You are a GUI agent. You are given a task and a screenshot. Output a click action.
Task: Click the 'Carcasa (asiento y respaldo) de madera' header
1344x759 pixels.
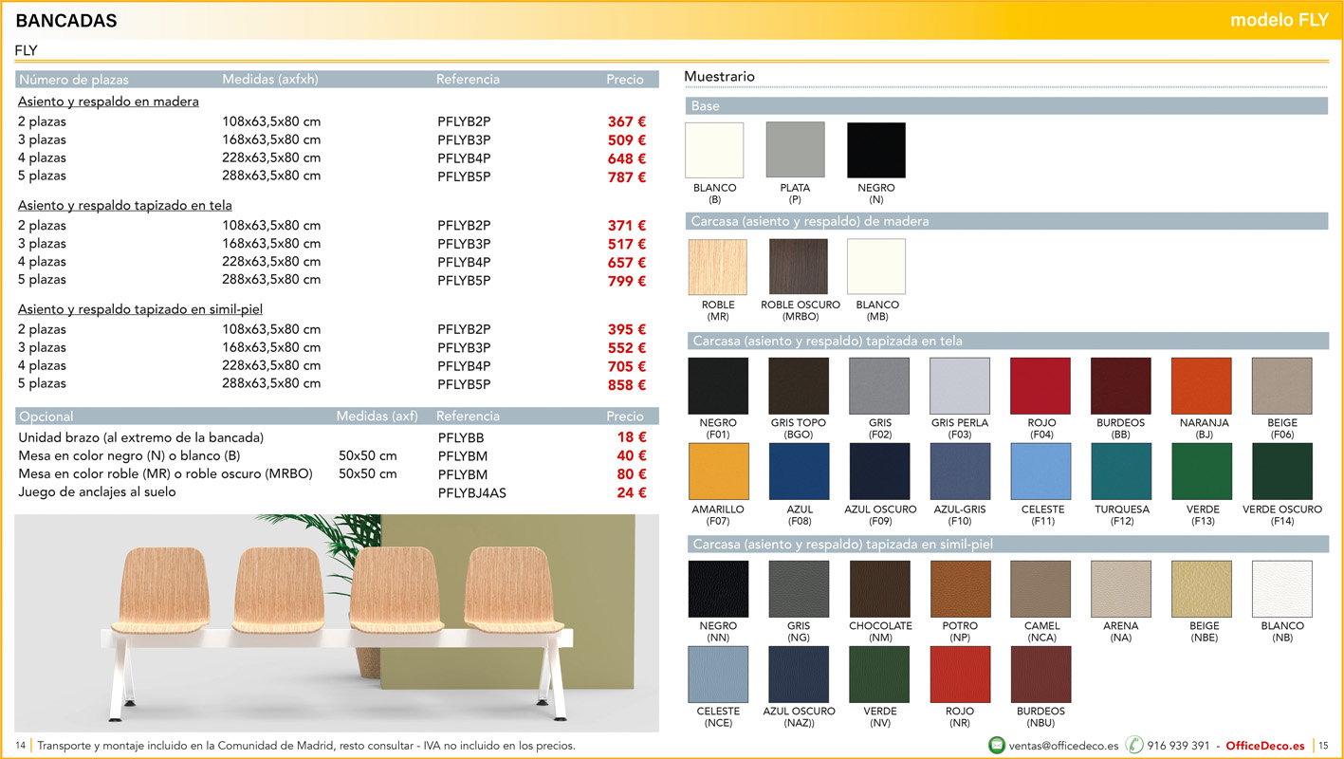pos(810,221)
